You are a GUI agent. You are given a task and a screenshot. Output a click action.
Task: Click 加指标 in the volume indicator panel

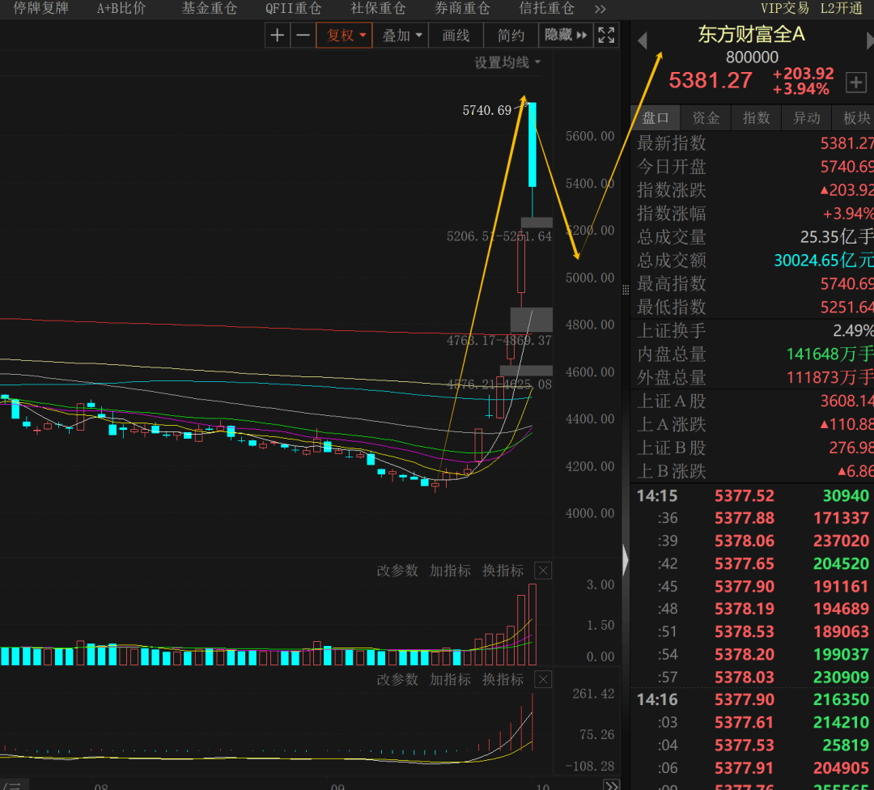pyautogui.click(x=450, y=571)
